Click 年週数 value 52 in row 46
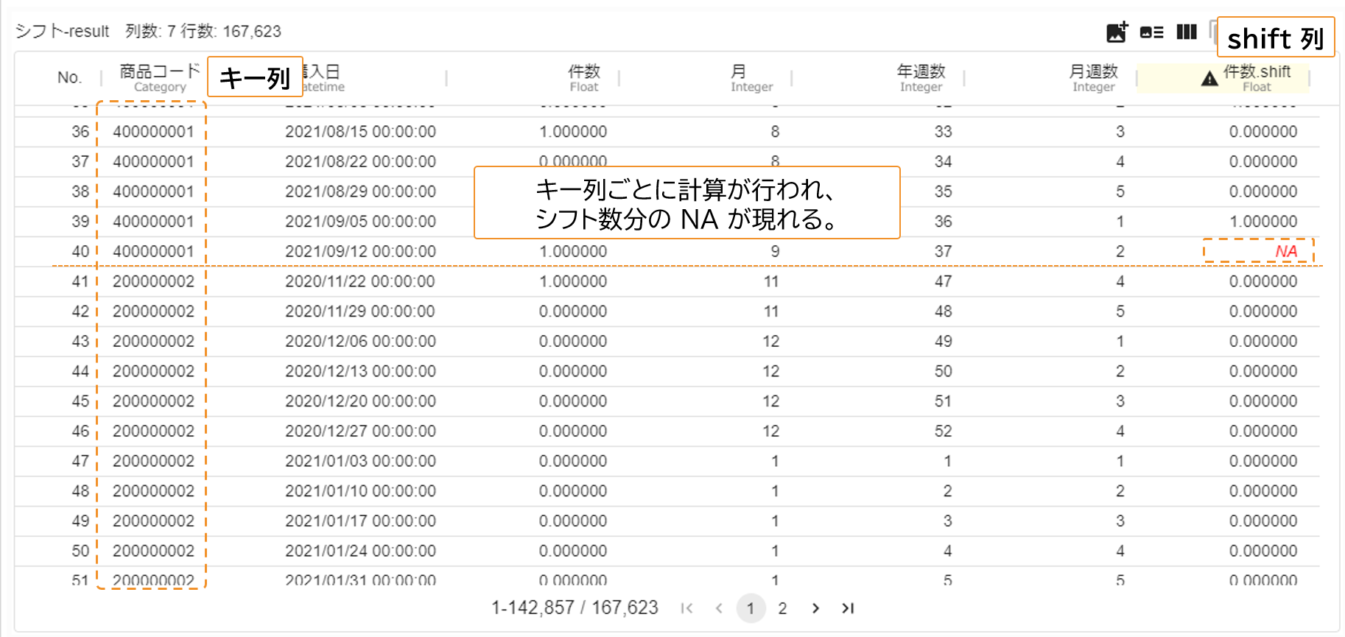The height and width of the screenshot is (637, 1345). coord(943,431)
